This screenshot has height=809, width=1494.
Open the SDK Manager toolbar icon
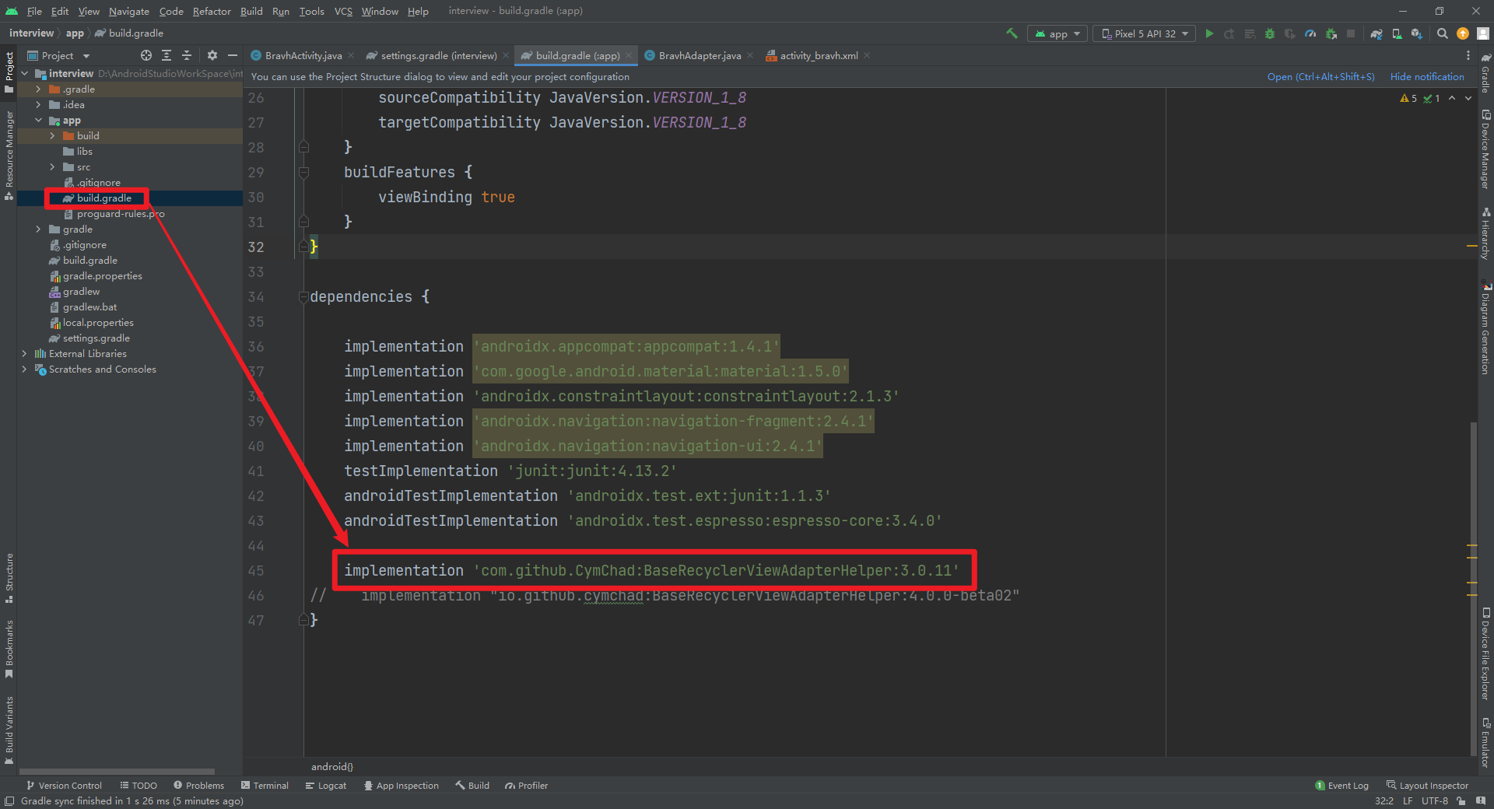[1417, 33]
